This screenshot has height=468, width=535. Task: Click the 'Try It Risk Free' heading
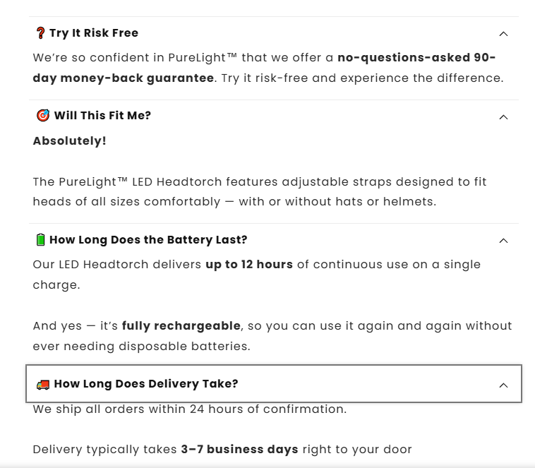point(94,33)
